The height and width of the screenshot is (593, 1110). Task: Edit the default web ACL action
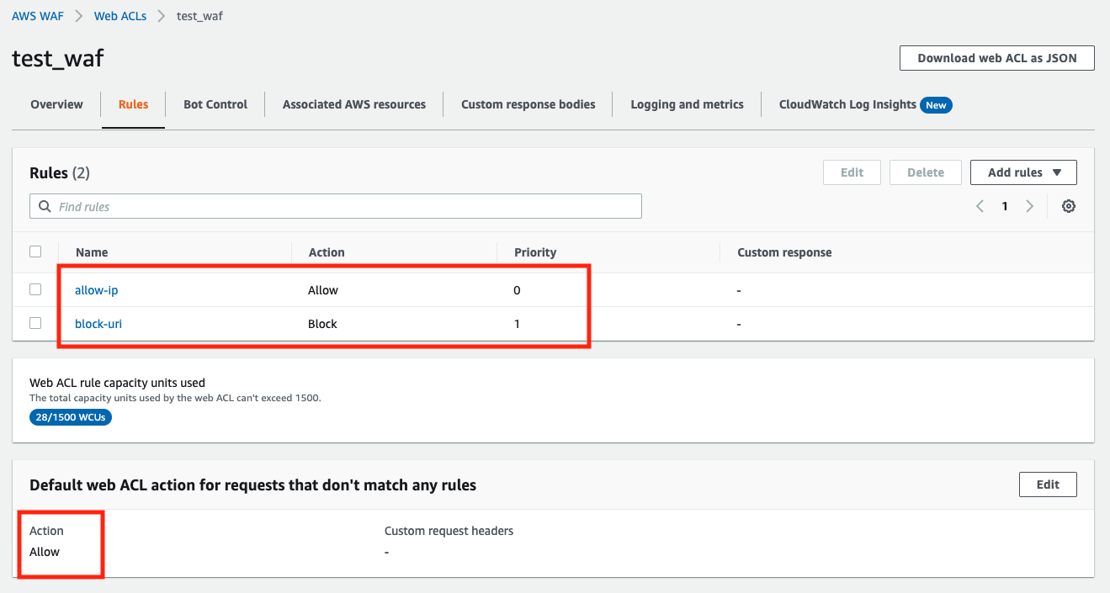1047,484
